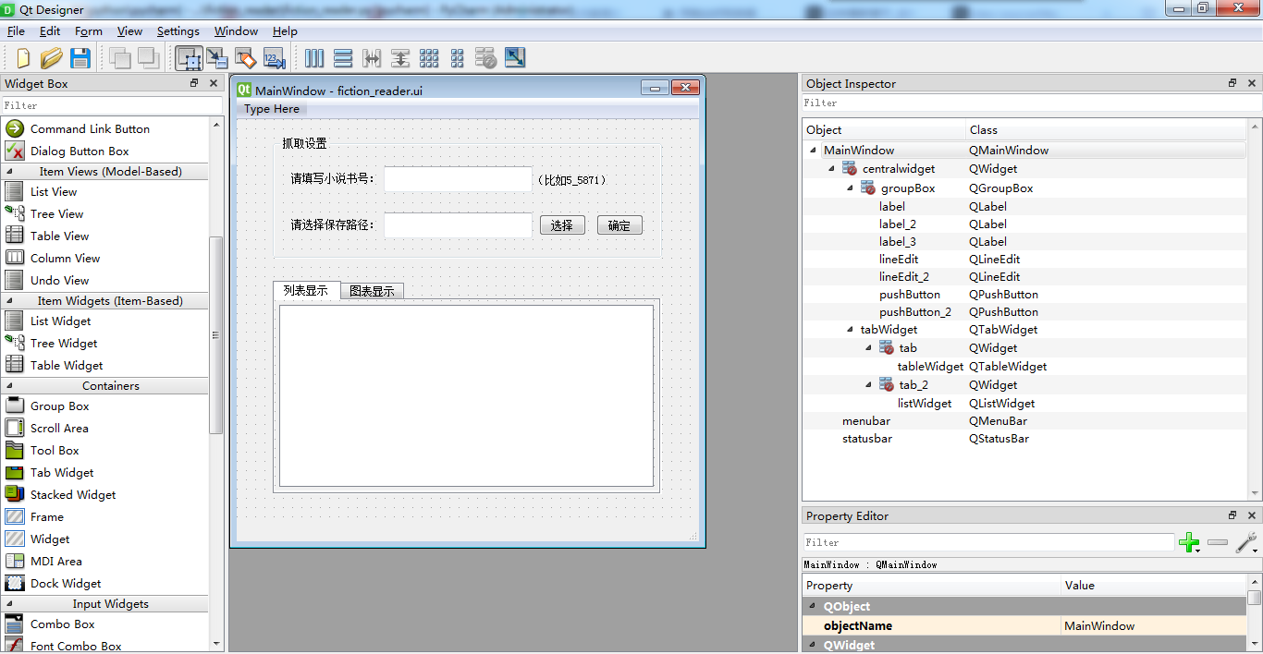Viewport: 1263px width, 654px height.
Task: Save the form with the floppy disk icon
Action: (x=80, y=58)
